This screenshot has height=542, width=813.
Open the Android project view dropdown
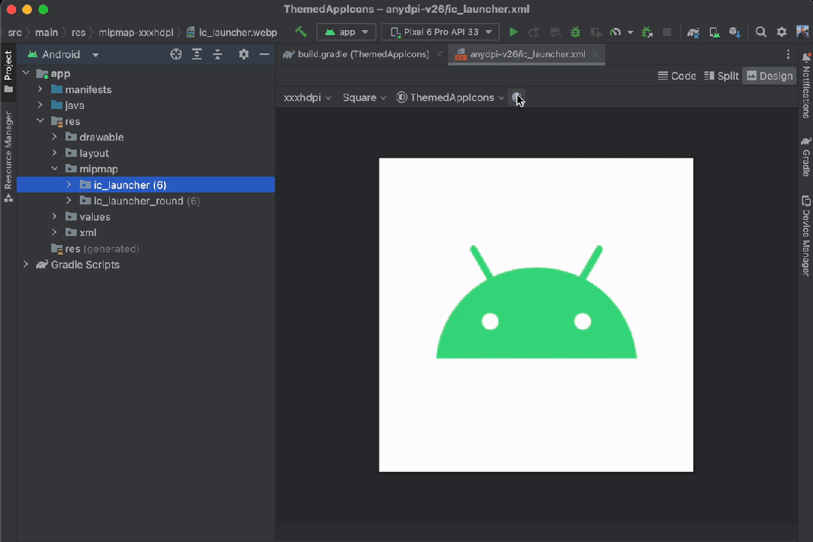pyautogui.click(x=63, y=54)
